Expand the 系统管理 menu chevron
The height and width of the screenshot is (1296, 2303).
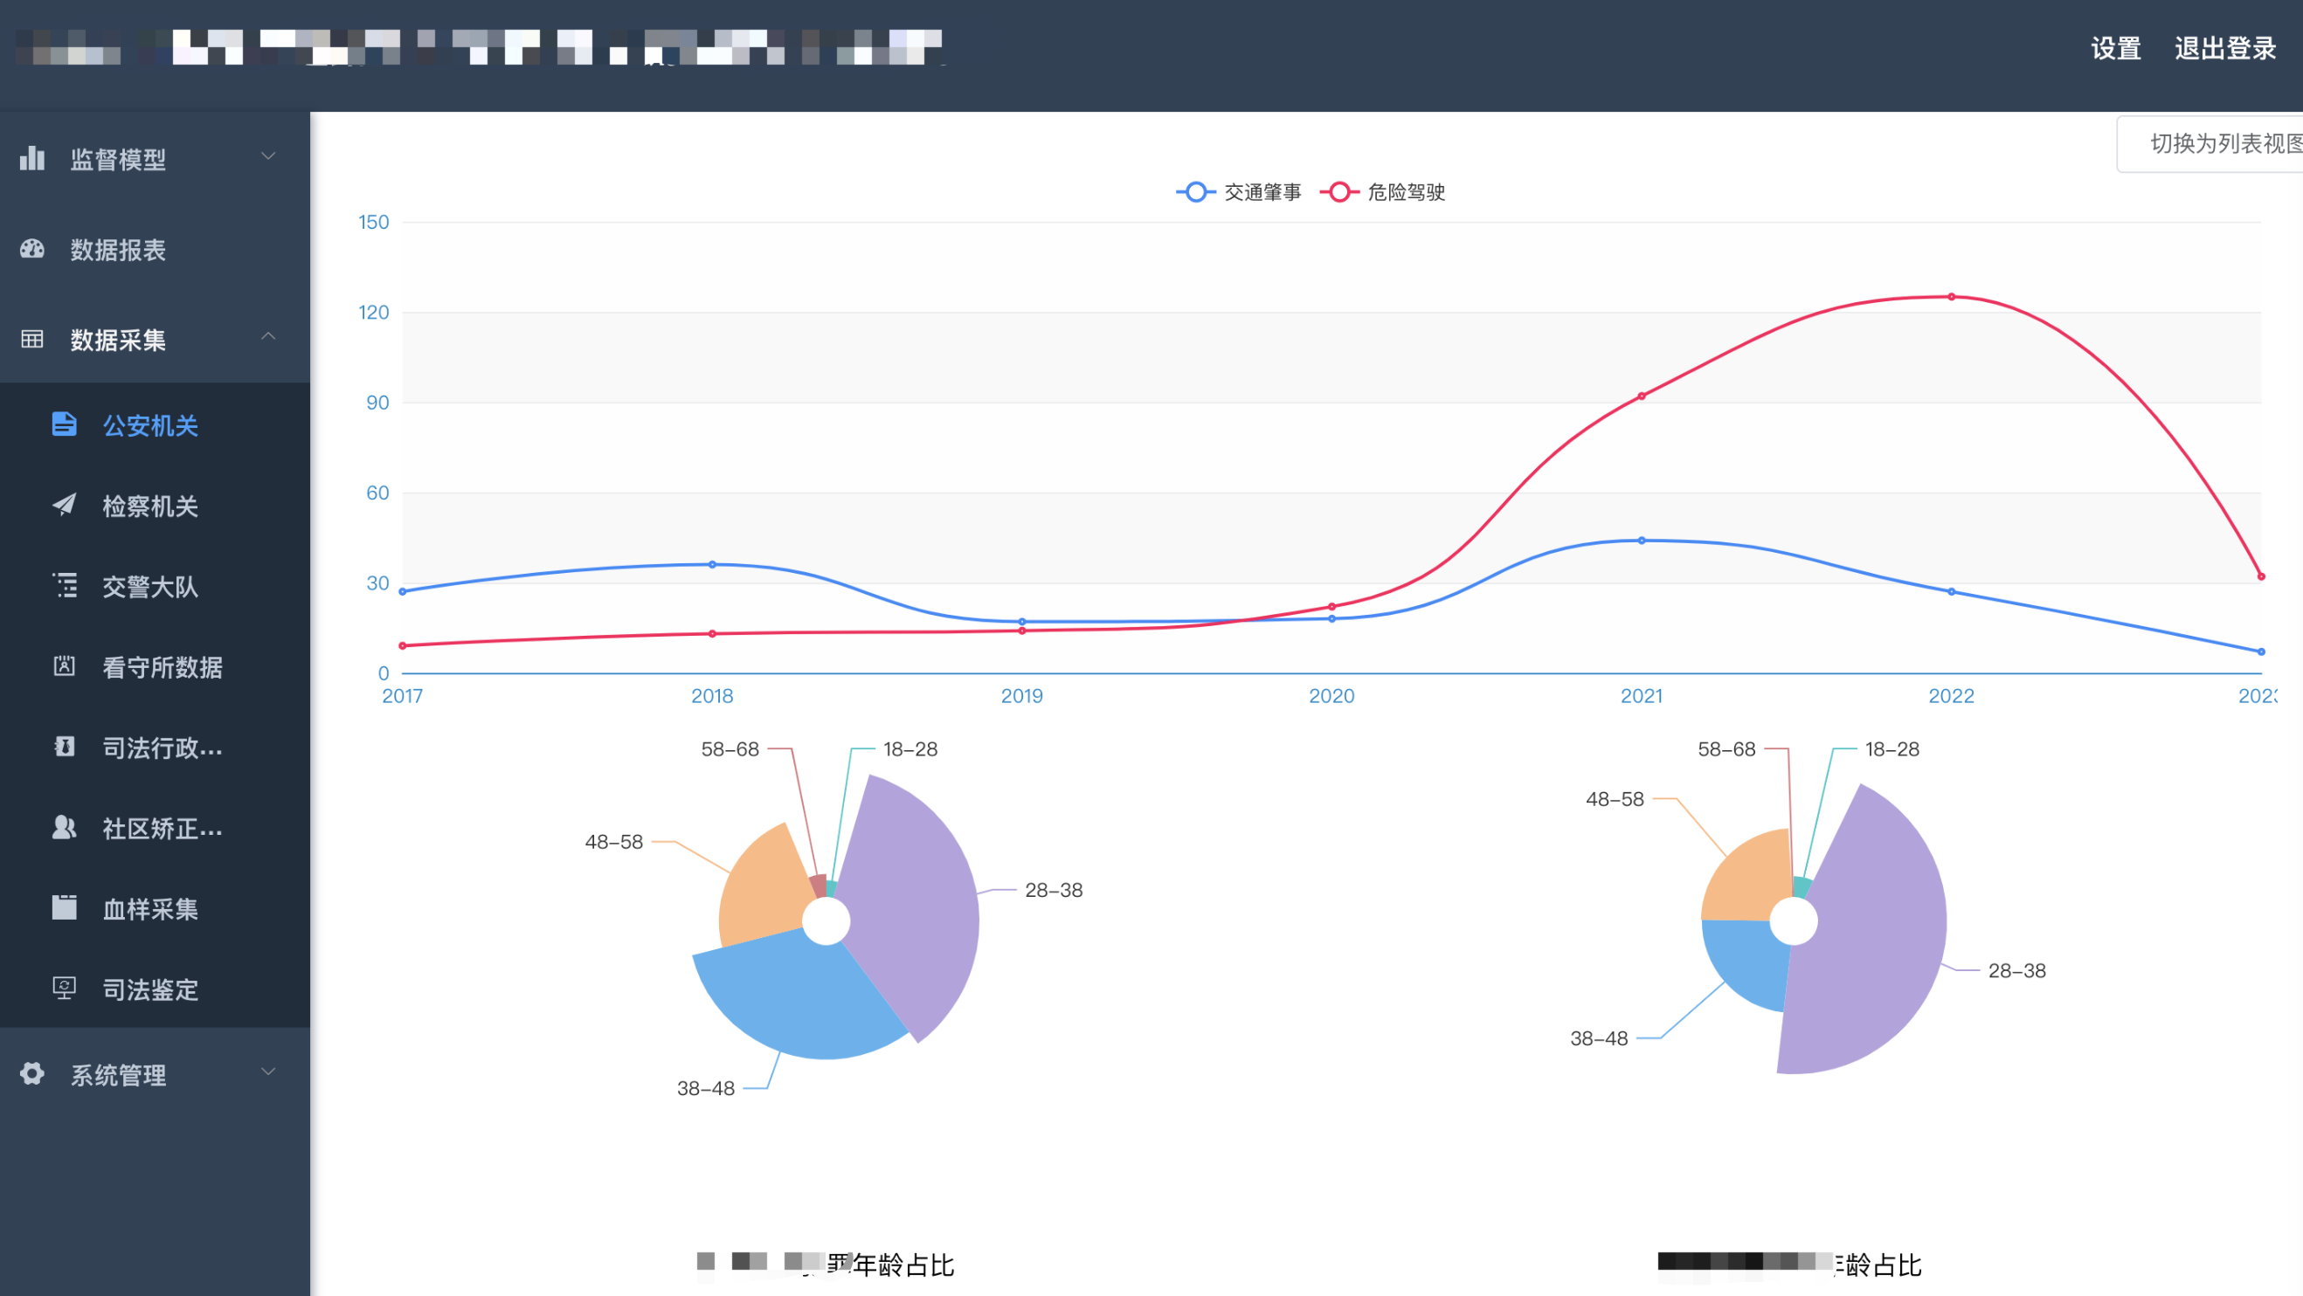(268, 1072)
